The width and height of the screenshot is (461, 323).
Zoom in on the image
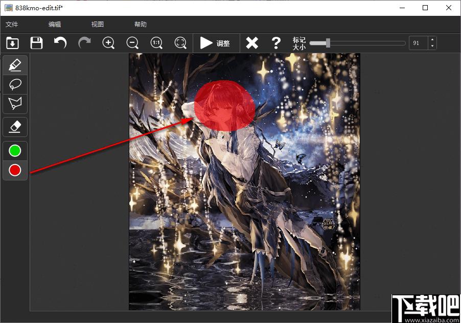pos(108,43)
